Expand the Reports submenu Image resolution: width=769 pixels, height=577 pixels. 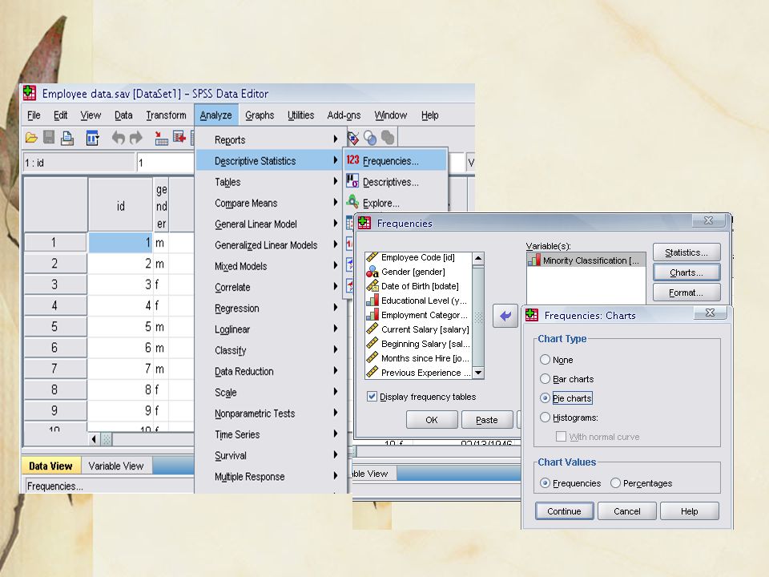tap(272, 139)
